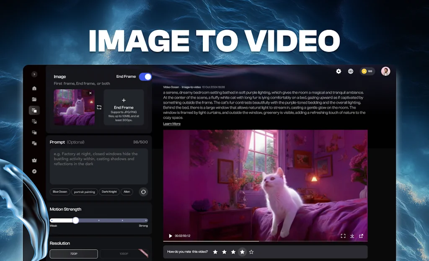Screen dimensions: 429x261
Task: Open the Home icon in the sidebar
Action: [34, 88]
